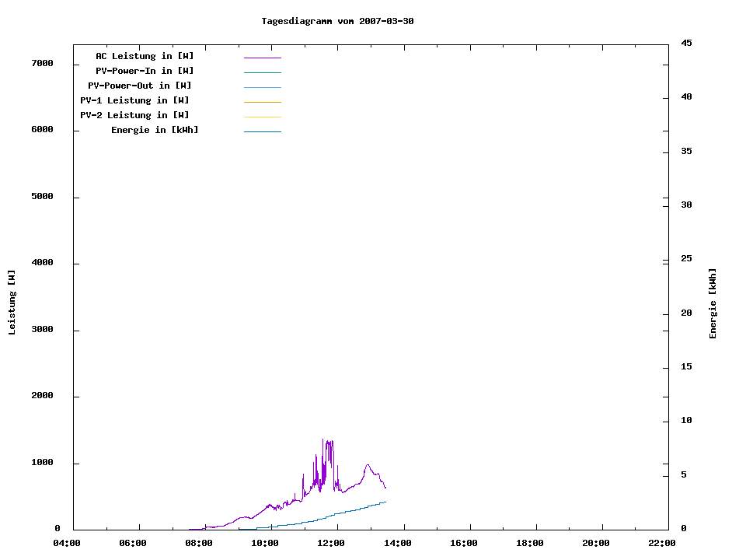Select the Energie in [kWh] legend label
746x560 pixels.
(x=155, y=130)
